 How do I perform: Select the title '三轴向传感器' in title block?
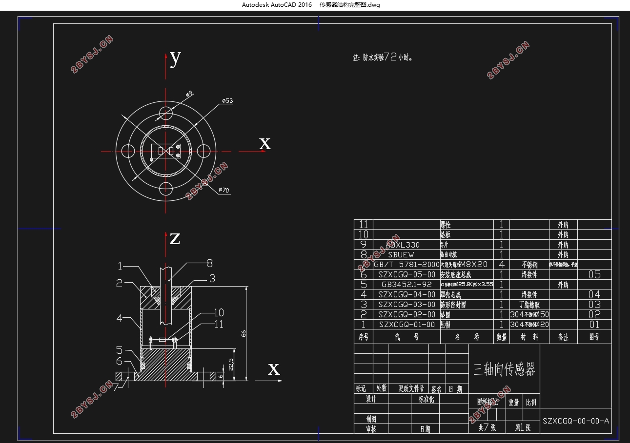tap(504, 370)
